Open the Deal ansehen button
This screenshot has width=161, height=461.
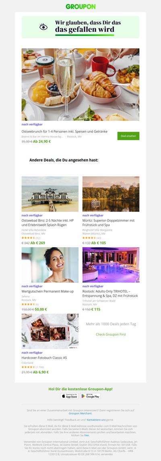tap(128, 136)
